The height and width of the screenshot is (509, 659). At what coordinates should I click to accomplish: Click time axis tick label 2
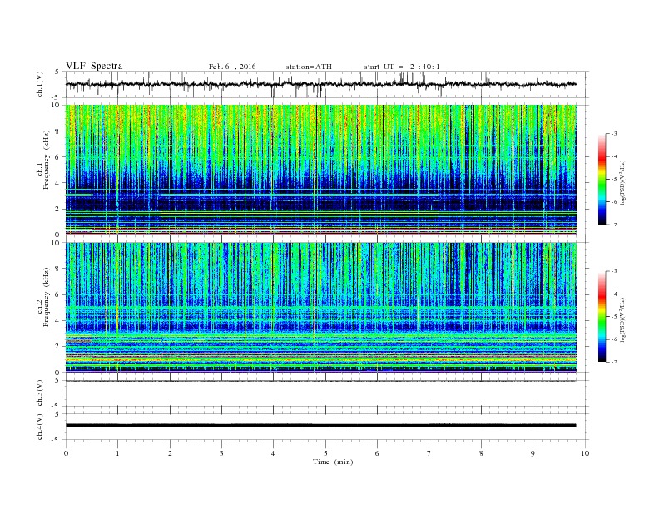coord(170,453)
